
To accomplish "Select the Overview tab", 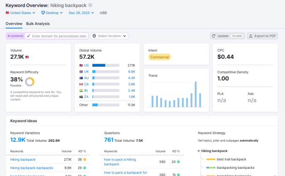I will 14,24.
